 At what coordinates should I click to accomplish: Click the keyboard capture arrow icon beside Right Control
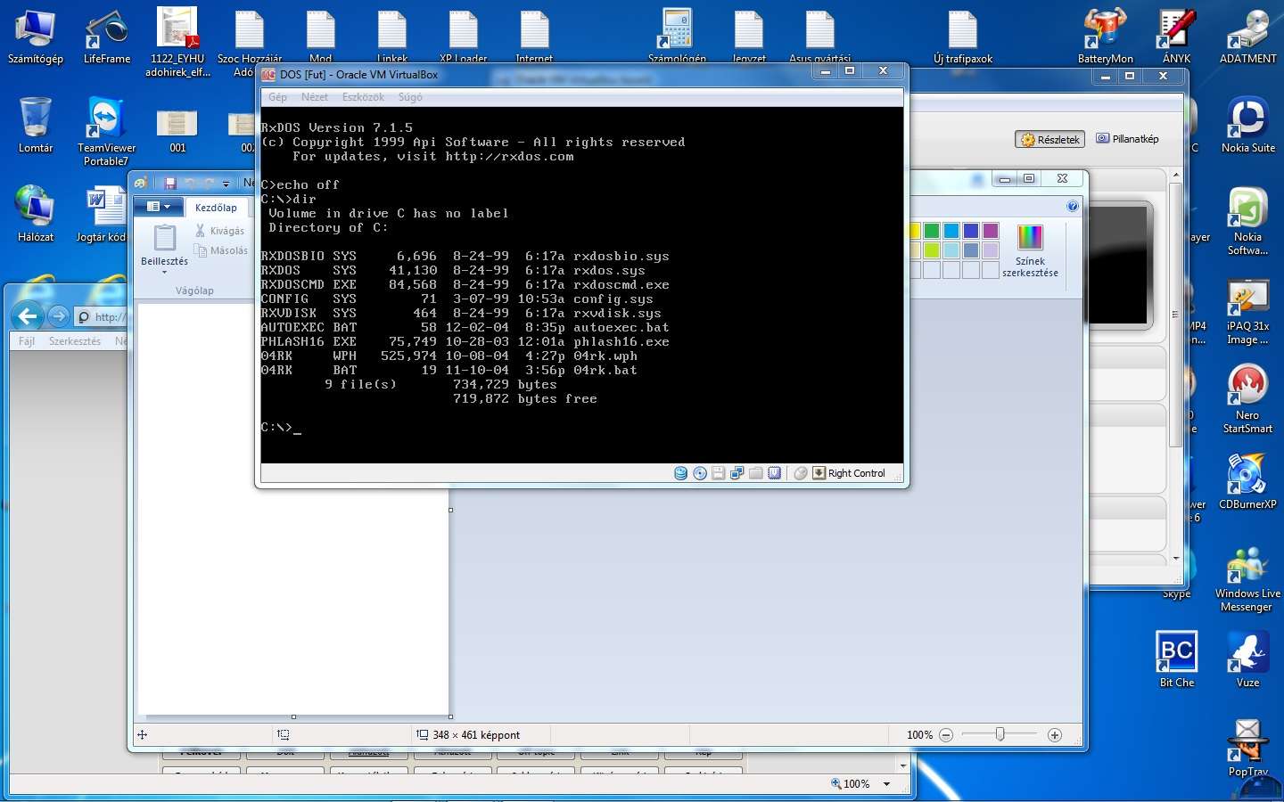point(819,473)
